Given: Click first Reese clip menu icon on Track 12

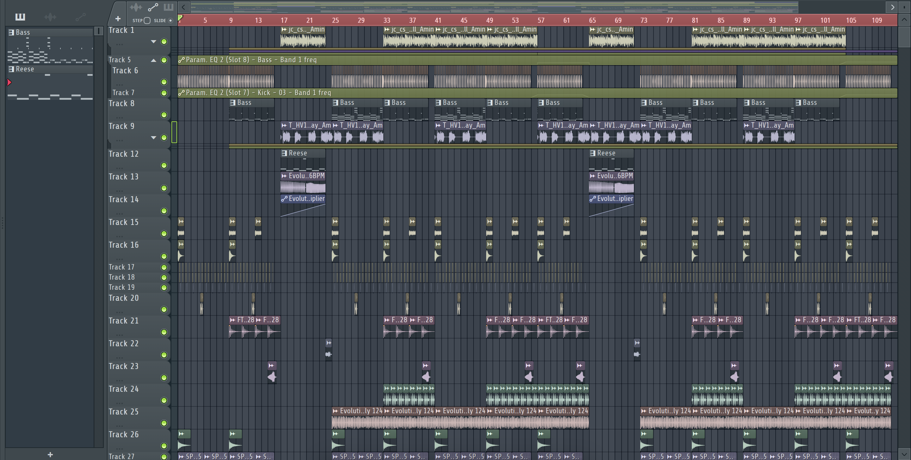Looking at the screenshot, I should click(x=284, y=153).
